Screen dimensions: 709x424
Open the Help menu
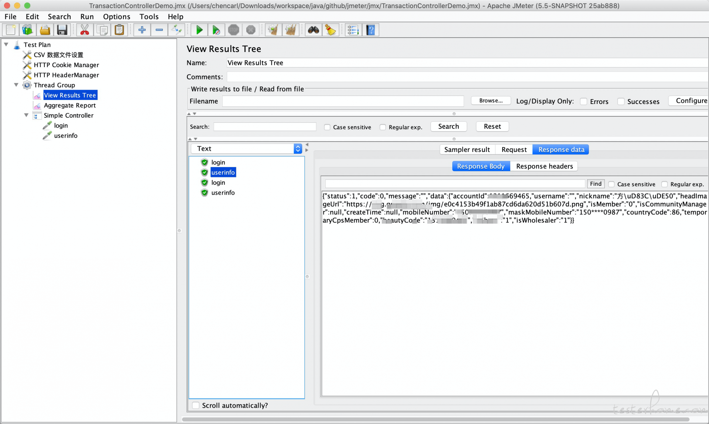coord(175,17)
